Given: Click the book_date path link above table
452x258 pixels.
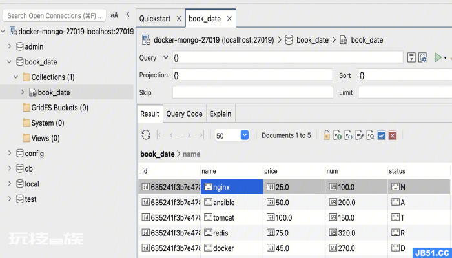Looking at the screenshot, I should pyautogui.click(x=158, y=154).
